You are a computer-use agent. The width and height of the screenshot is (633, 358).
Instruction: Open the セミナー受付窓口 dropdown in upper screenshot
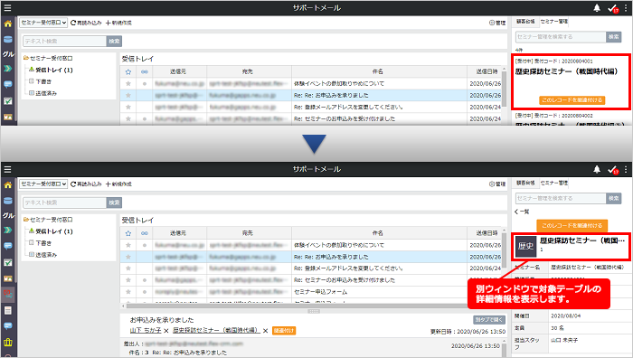pos(43,23)
